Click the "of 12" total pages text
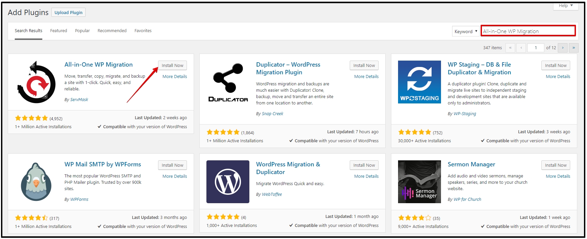 (551, 48)
